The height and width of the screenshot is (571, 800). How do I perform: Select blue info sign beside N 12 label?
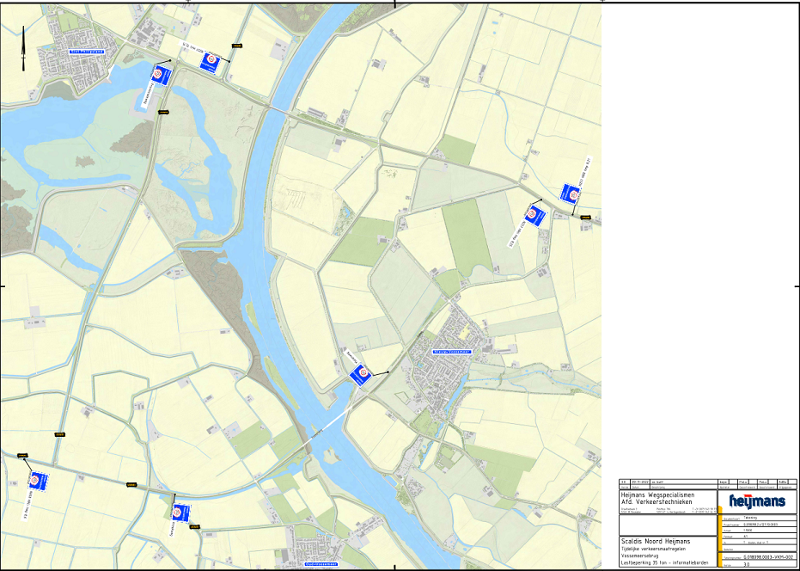click(211, 62)
